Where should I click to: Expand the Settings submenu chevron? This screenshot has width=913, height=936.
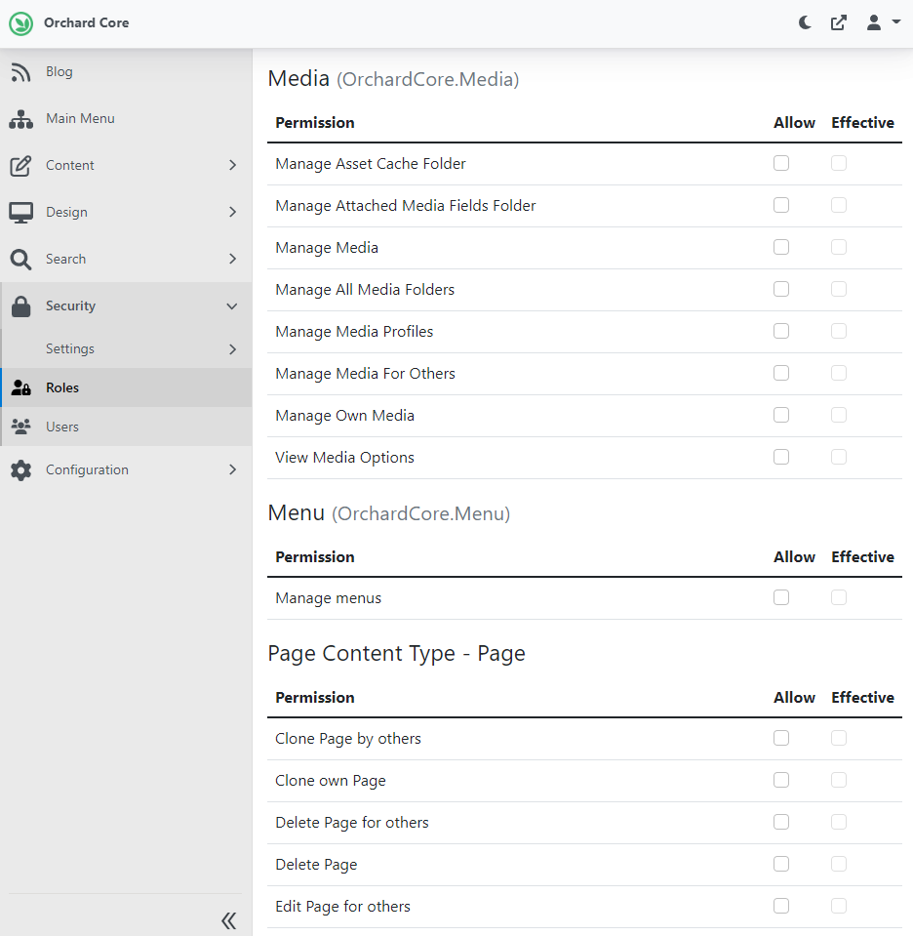click(x=233, y=349)
